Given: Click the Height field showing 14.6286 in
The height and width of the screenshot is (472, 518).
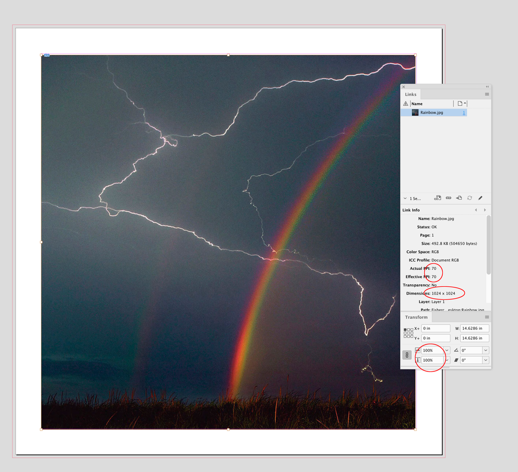Looking at the screenshot, I should pyautogui.click(x=474, y=338).
